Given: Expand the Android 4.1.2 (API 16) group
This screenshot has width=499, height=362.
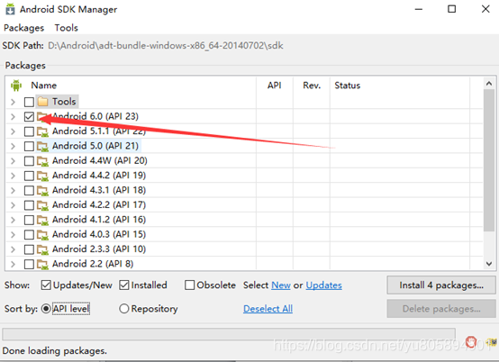Looking at the screenshot, I should [13, 220].
